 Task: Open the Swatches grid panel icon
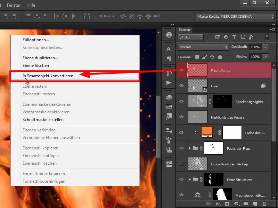[169, 107]
